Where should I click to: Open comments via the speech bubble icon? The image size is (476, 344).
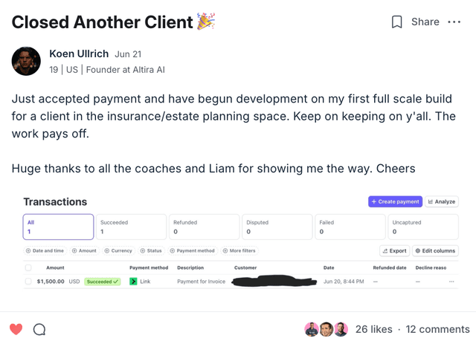(x=39, y=329)
